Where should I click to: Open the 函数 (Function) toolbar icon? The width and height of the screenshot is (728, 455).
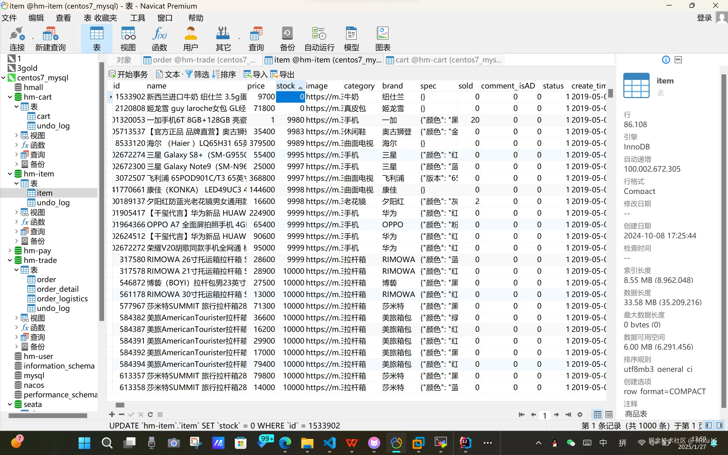pyautogui.click(x=159, y=38)
